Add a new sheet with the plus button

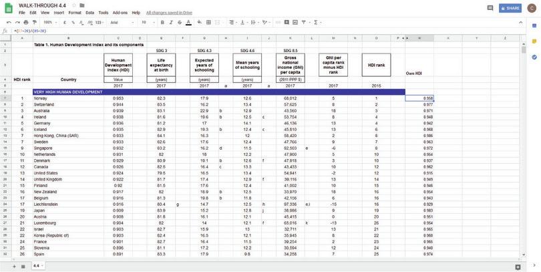coord(14,267)
